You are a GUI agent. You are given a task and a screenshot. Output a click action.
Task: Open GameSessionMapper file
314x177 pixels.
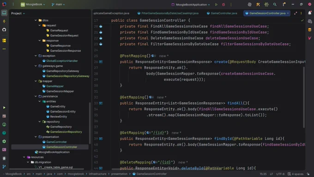click(x=60, y=91)
